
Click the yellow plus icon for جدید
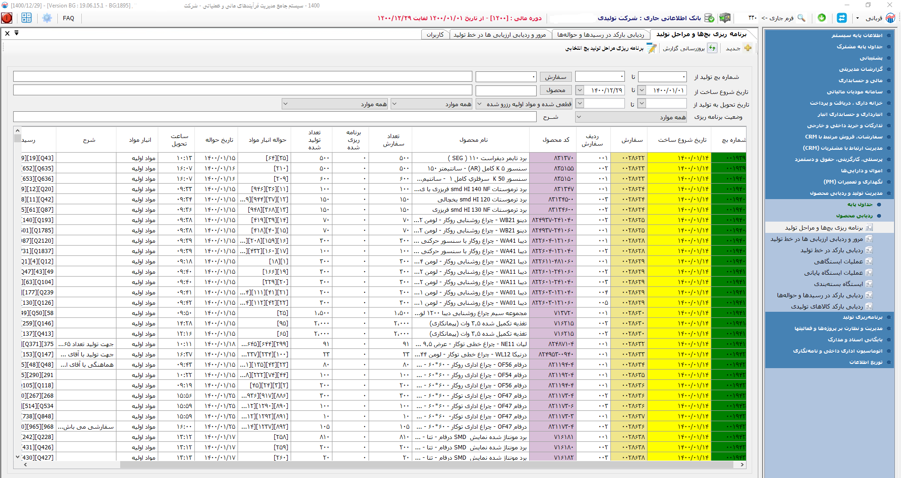[x=748, y=48]
